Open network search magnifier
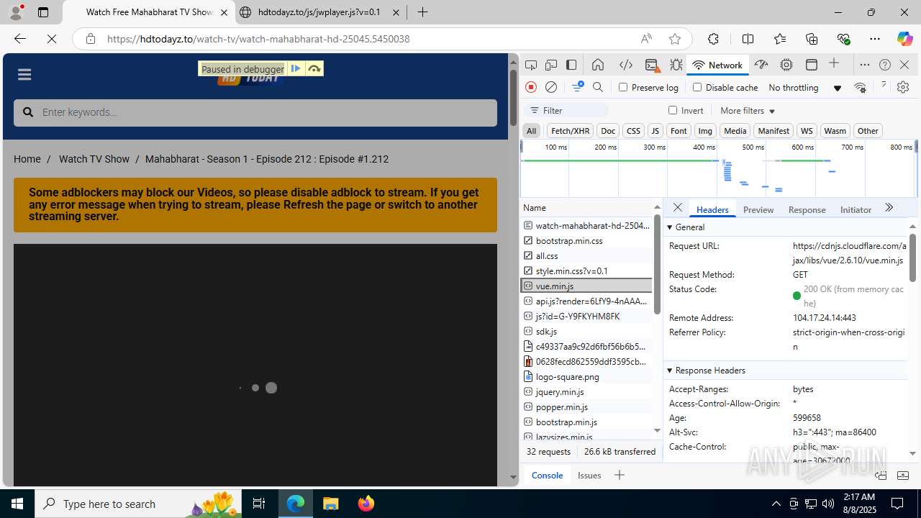The height and width of the screenshot is (518, 921). tap(598, 87)
